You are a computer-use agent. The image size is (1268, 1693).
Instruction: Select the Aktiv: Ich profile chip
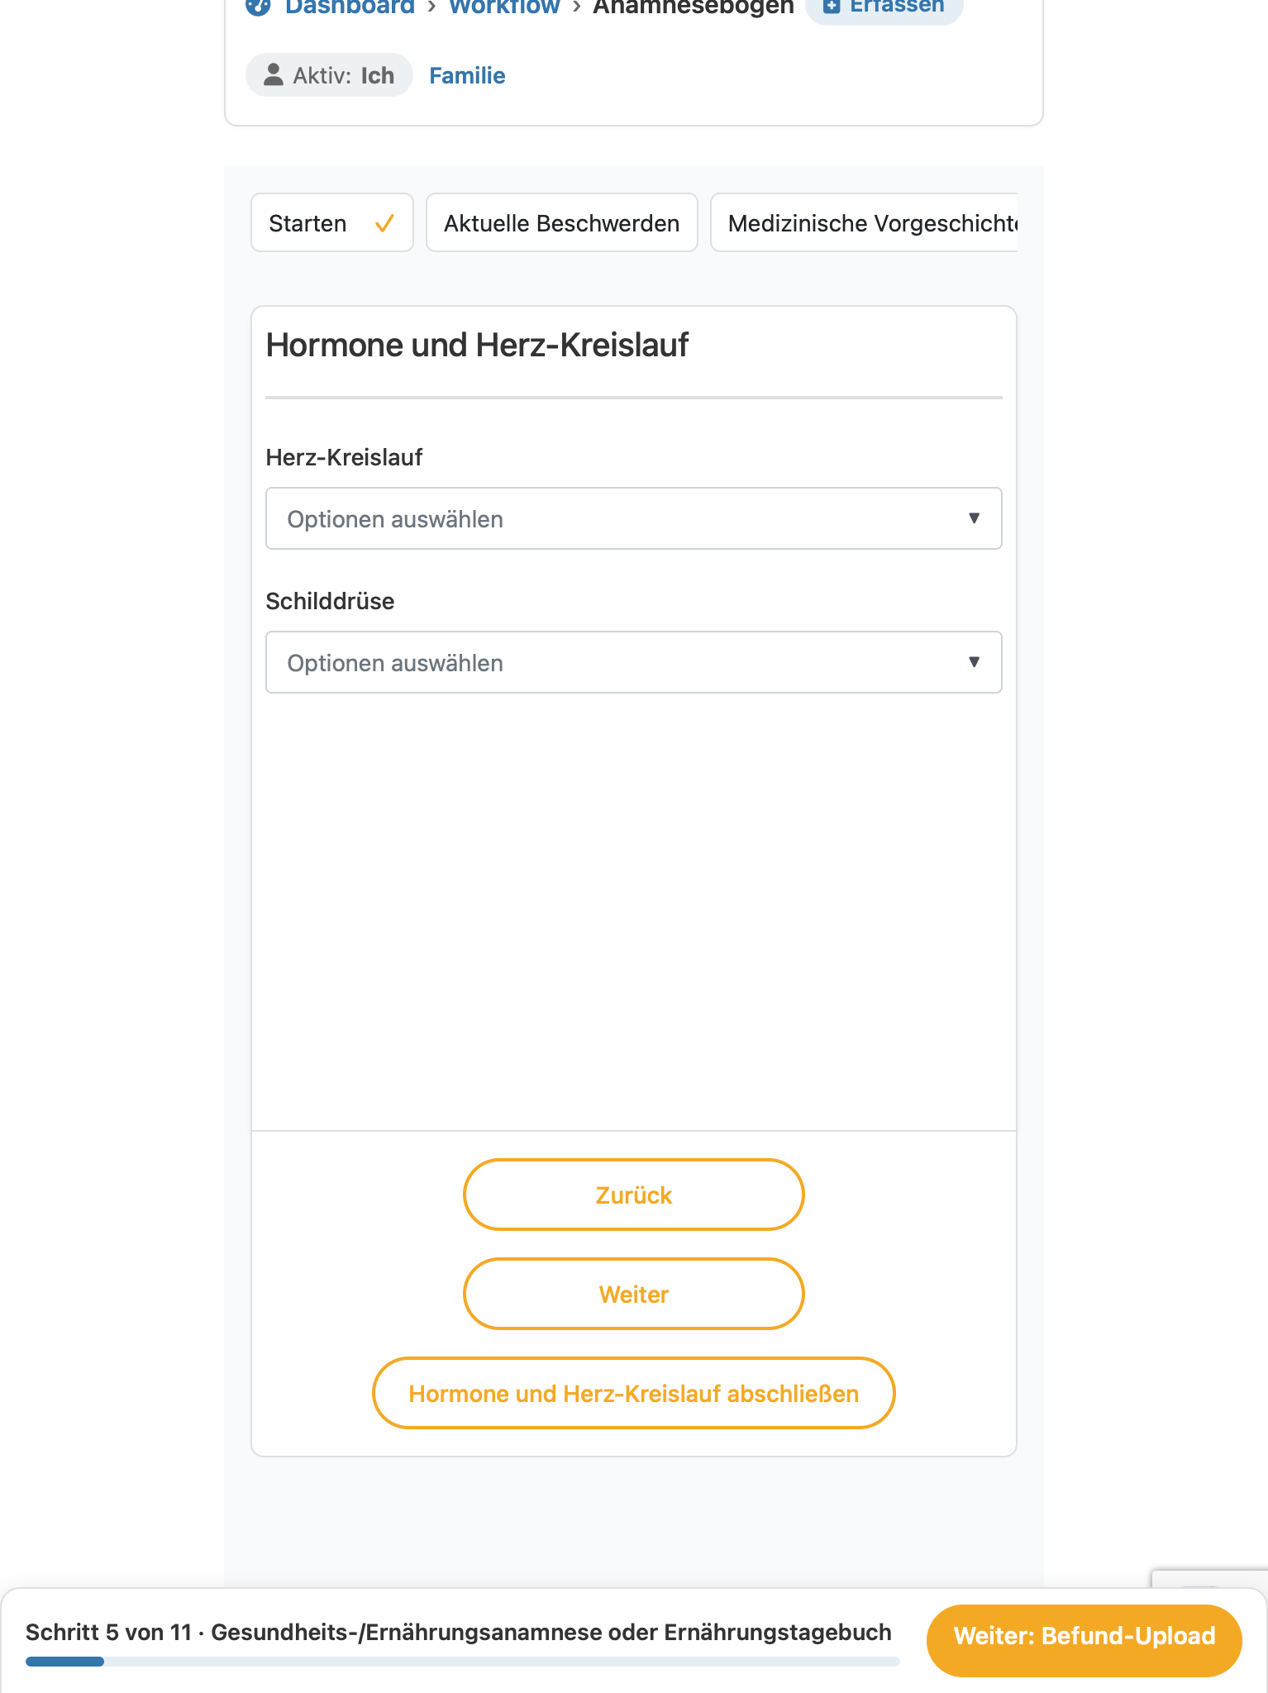click(x=329, y=75)
